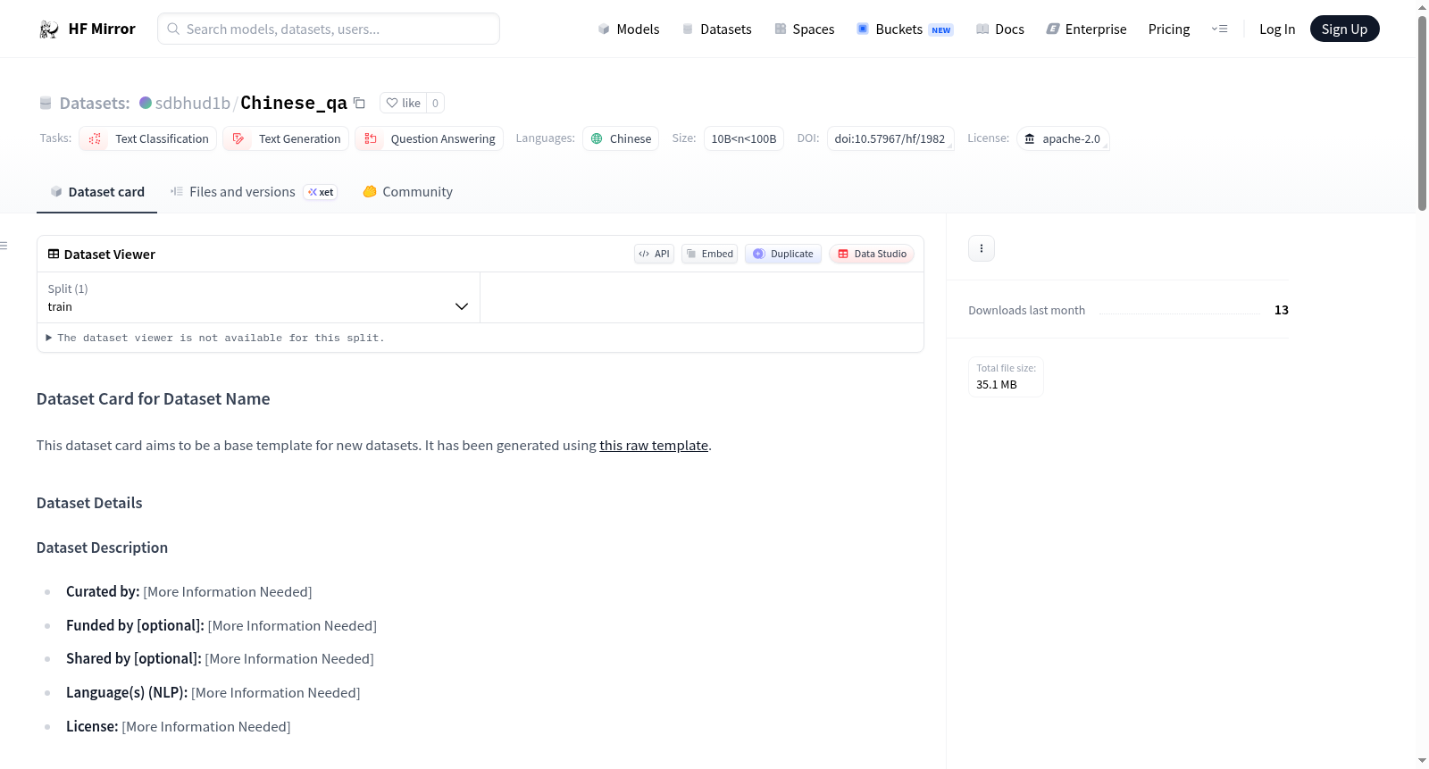Open Buckets from the top navigation
This screenshot has height=769, width=1429.
click(905, 29)
